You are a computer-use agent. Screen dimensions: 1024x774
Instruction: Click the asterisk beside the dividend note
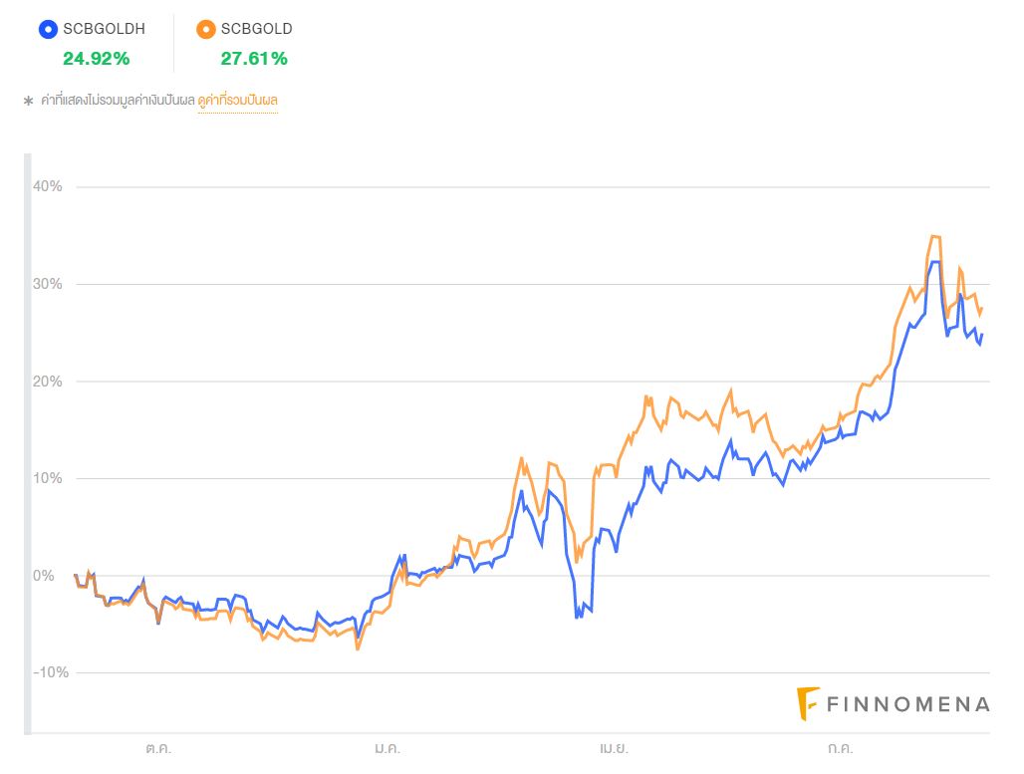click(28, 101)
